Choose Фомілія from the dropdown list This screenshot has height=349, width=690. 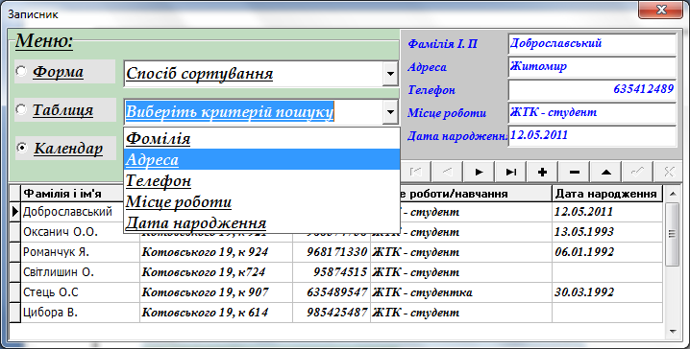pyautogui.click(x=261, y=138)
